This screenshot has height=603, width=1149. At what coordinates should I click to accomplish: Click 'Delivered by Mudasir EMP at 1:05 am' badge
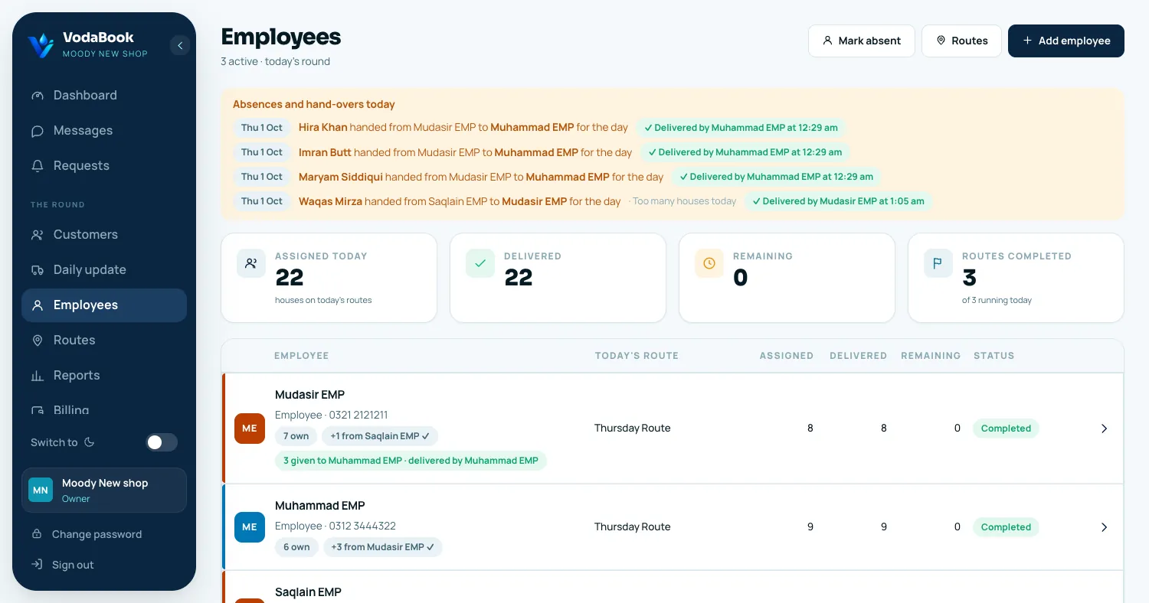point(839,201)
